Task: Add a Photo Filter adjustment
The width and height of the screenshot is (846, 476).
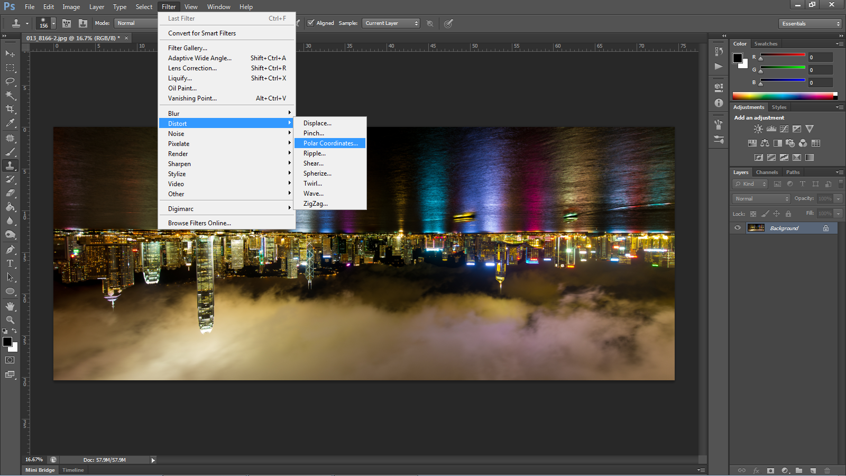Action: 790,143
